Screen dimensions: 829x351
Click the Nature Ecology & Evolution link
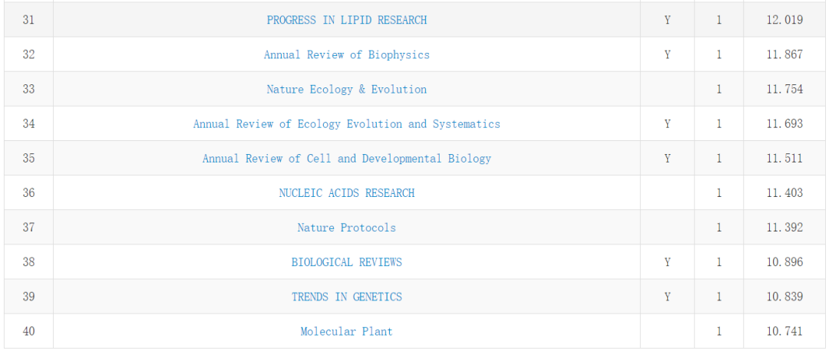pos(347,89)
